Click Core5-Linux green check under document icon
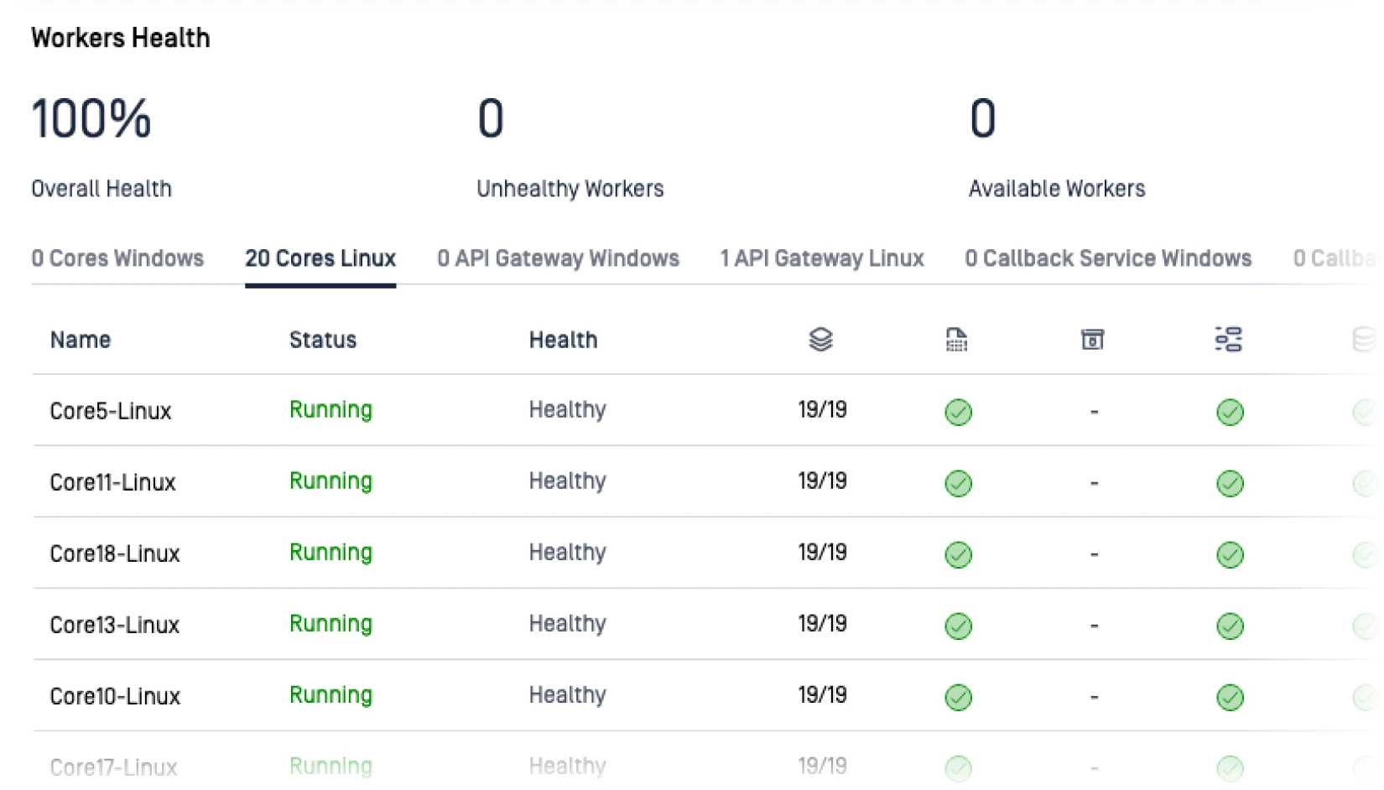The height and width of the screenshot is (790, 1384). (x=958, y=412)
